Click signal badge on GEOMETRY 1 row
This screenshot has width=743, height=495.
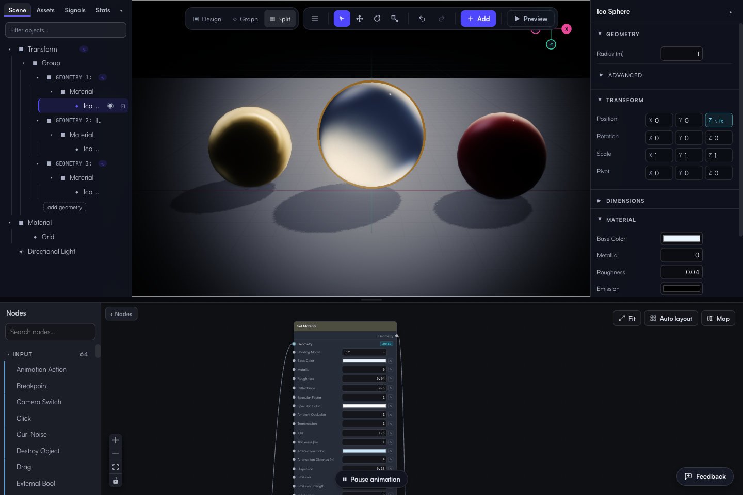(x=103, y=77)
